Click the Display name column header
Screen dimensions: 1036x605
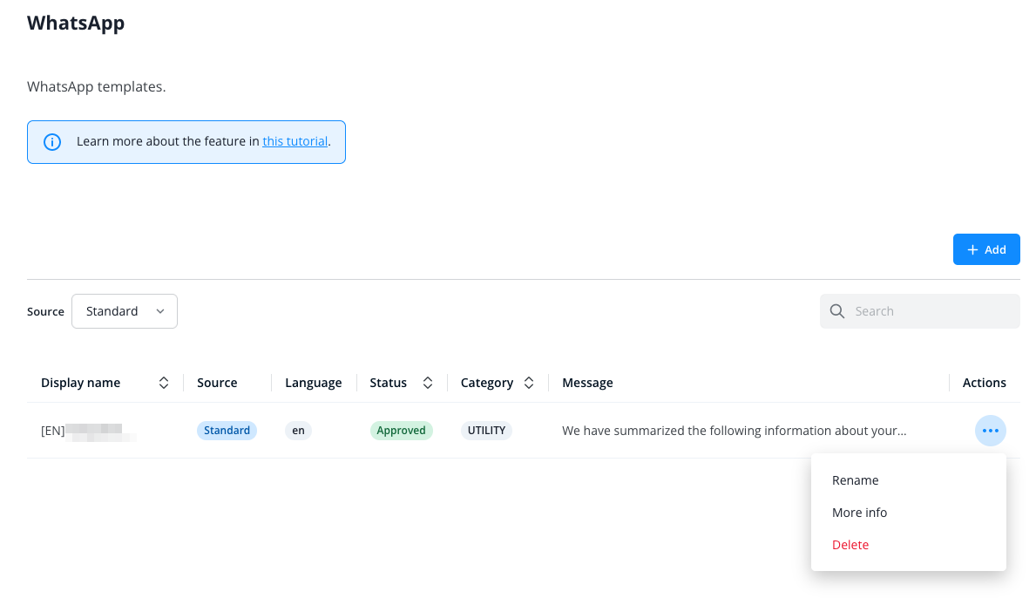click(81, 383)
